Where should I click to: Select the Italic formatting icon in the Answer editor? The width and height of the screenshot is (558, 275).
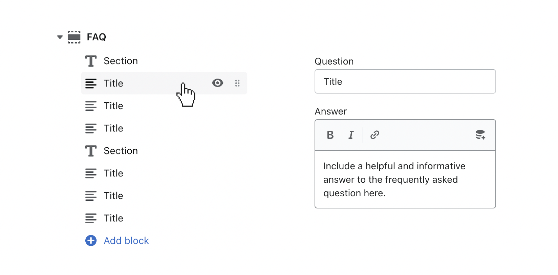351,135
